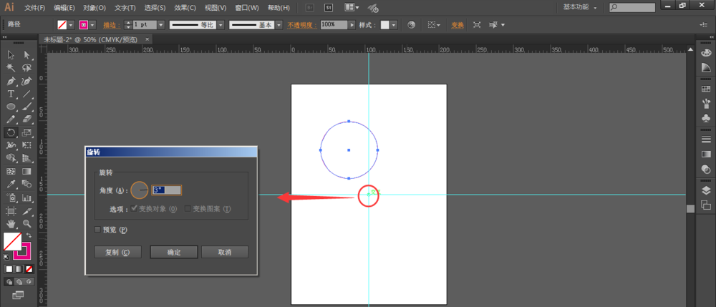Select the Pen tool
The height and width of the screenshot is (307, 716).
11,81
